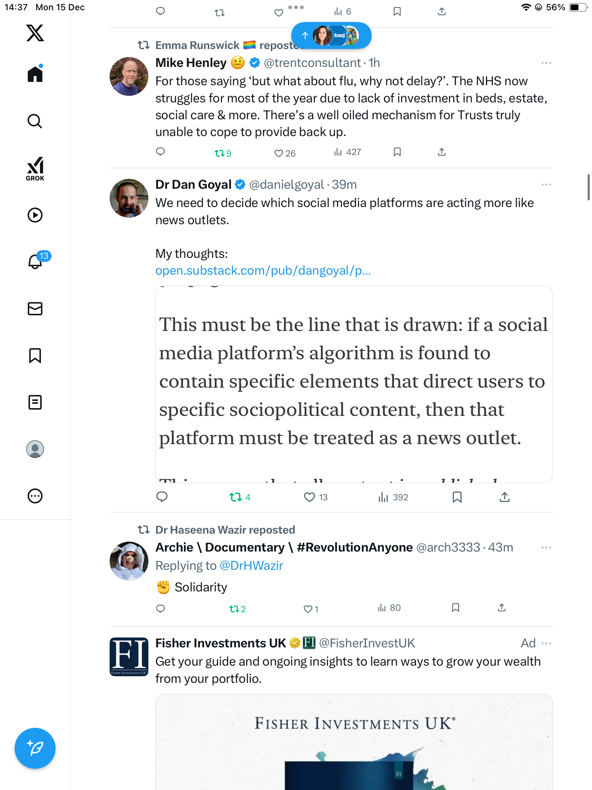Open the video play tab in sidebar

[x=35, y=215]
